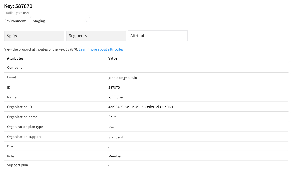
Task: Click the Name attribute label
Action: 12,97
